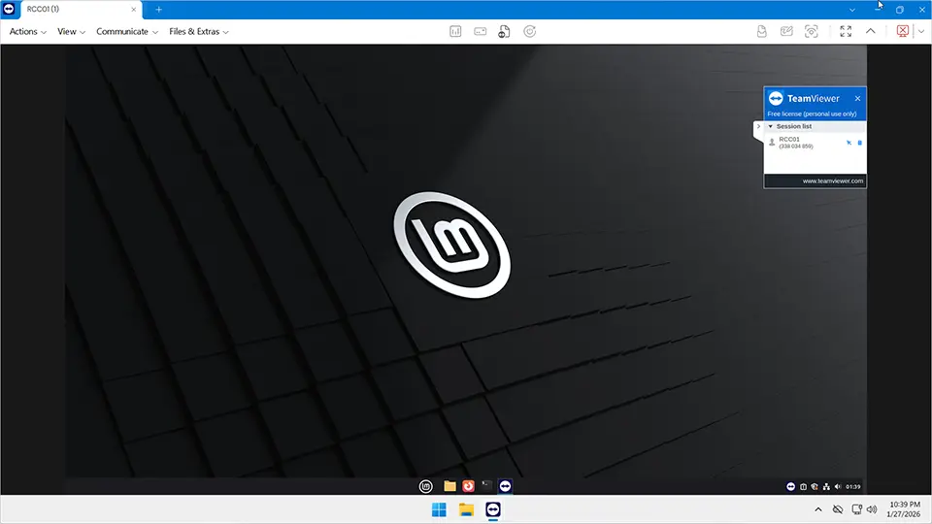Click the blue icon right of RCC01 entry
Viewport: 932px width, 524px height.
[859, 143]
